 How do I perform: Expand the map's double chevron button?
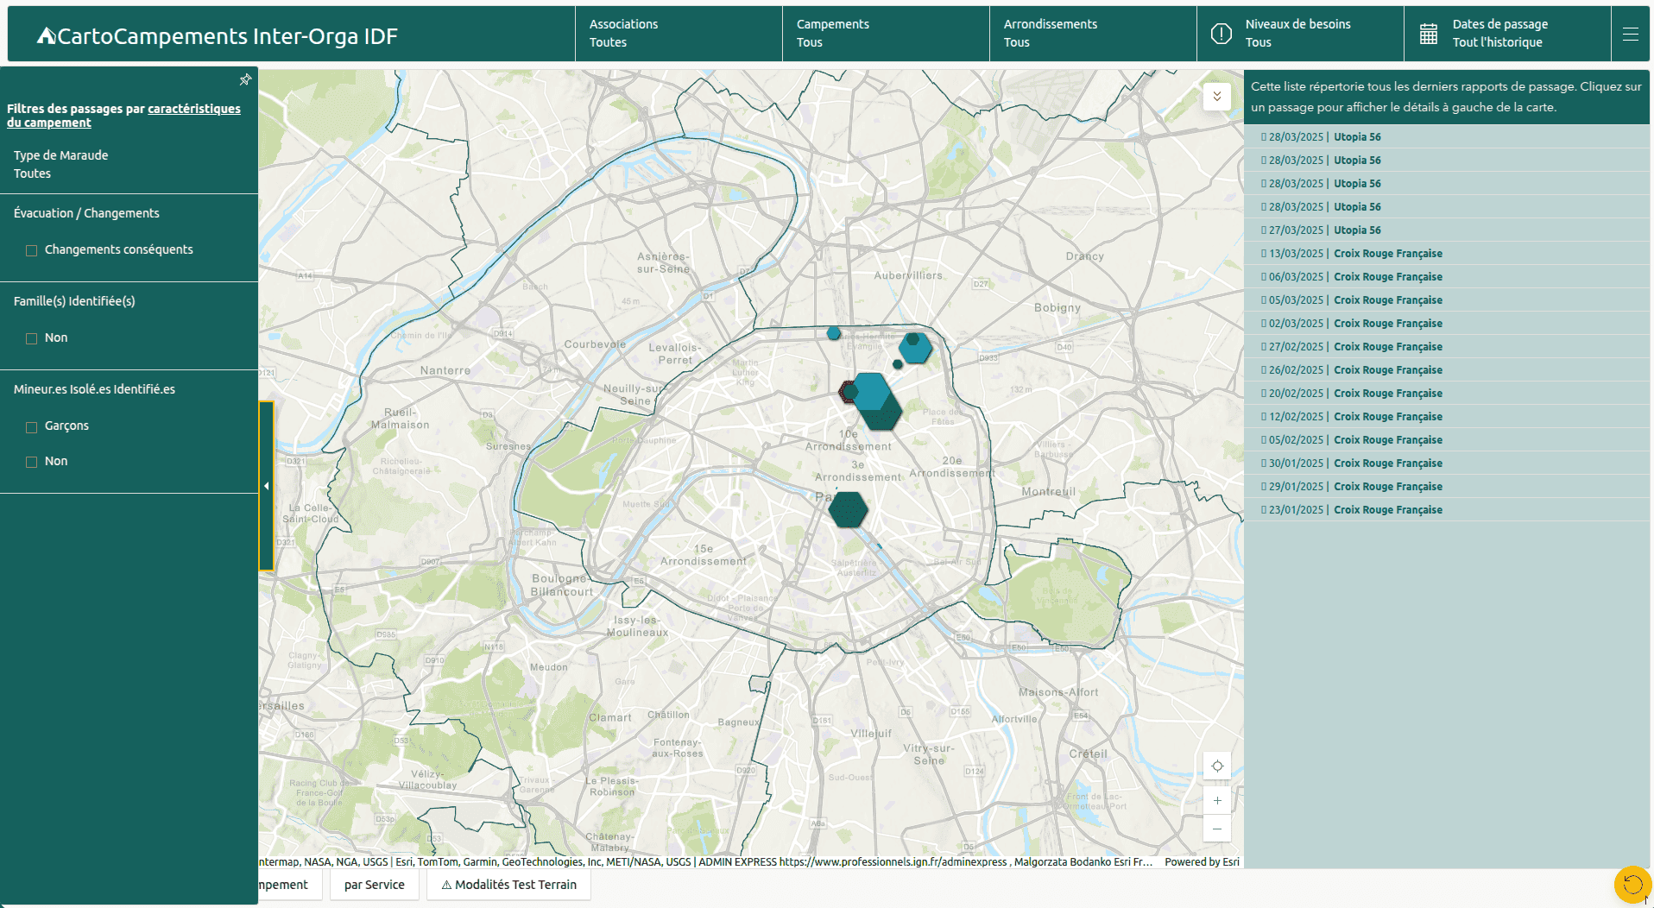pos(1216,96)
